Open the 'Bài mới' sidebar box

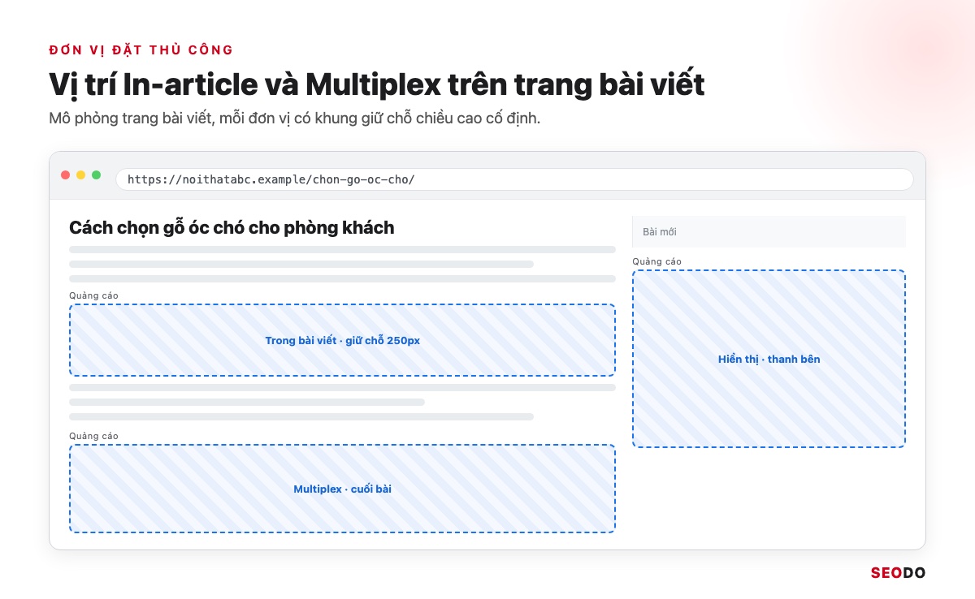(x=769, y=232)
